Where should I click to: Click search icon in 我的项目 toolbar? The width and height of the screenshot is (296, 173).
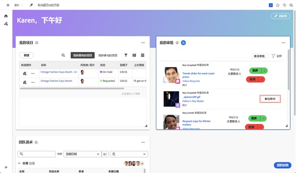pos(63,55)
